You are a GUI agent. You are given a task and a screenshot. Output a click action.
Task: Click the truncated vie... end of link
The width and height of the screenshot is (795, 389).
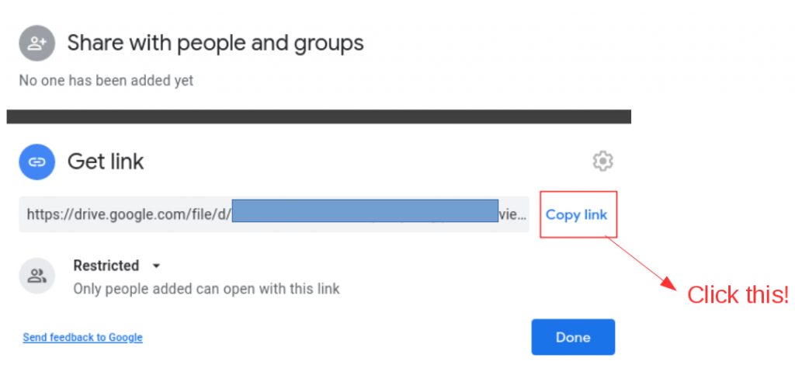pos(513,214)
